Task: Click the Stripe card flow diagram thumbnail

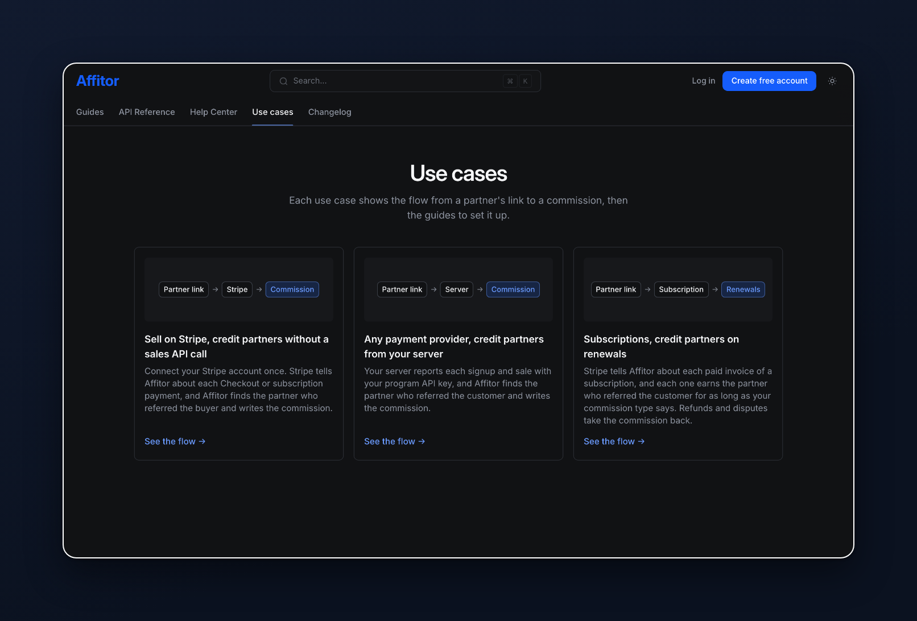Action: click(x=239, y=290)
